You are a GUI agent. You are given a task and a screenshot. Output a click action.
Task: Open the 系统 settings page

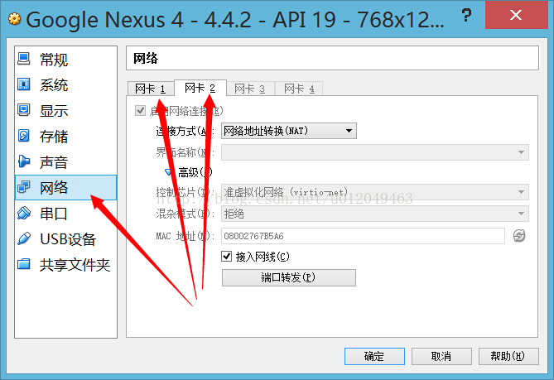[65, 84]
